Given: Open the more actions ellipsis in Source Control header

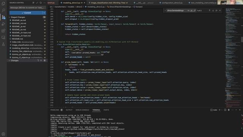Looking at the screenshot, I should [44, 3].
